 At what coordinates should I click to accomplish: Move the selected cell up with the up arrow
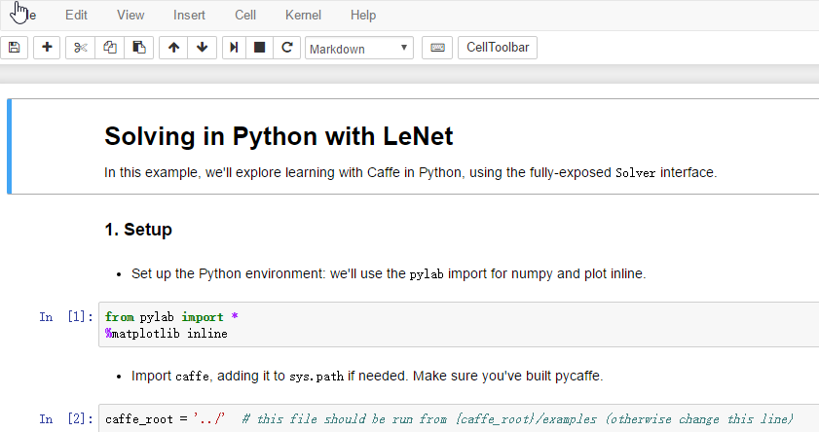pos(173,48)
